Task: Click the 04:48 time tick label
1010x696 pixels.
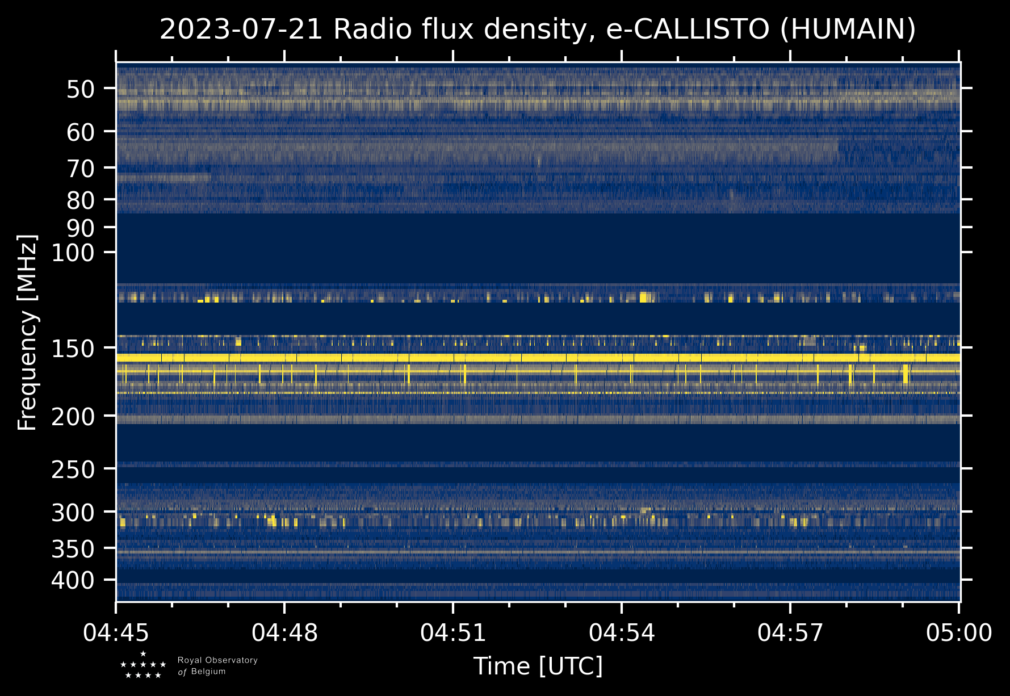Action: tap(284, 632)
